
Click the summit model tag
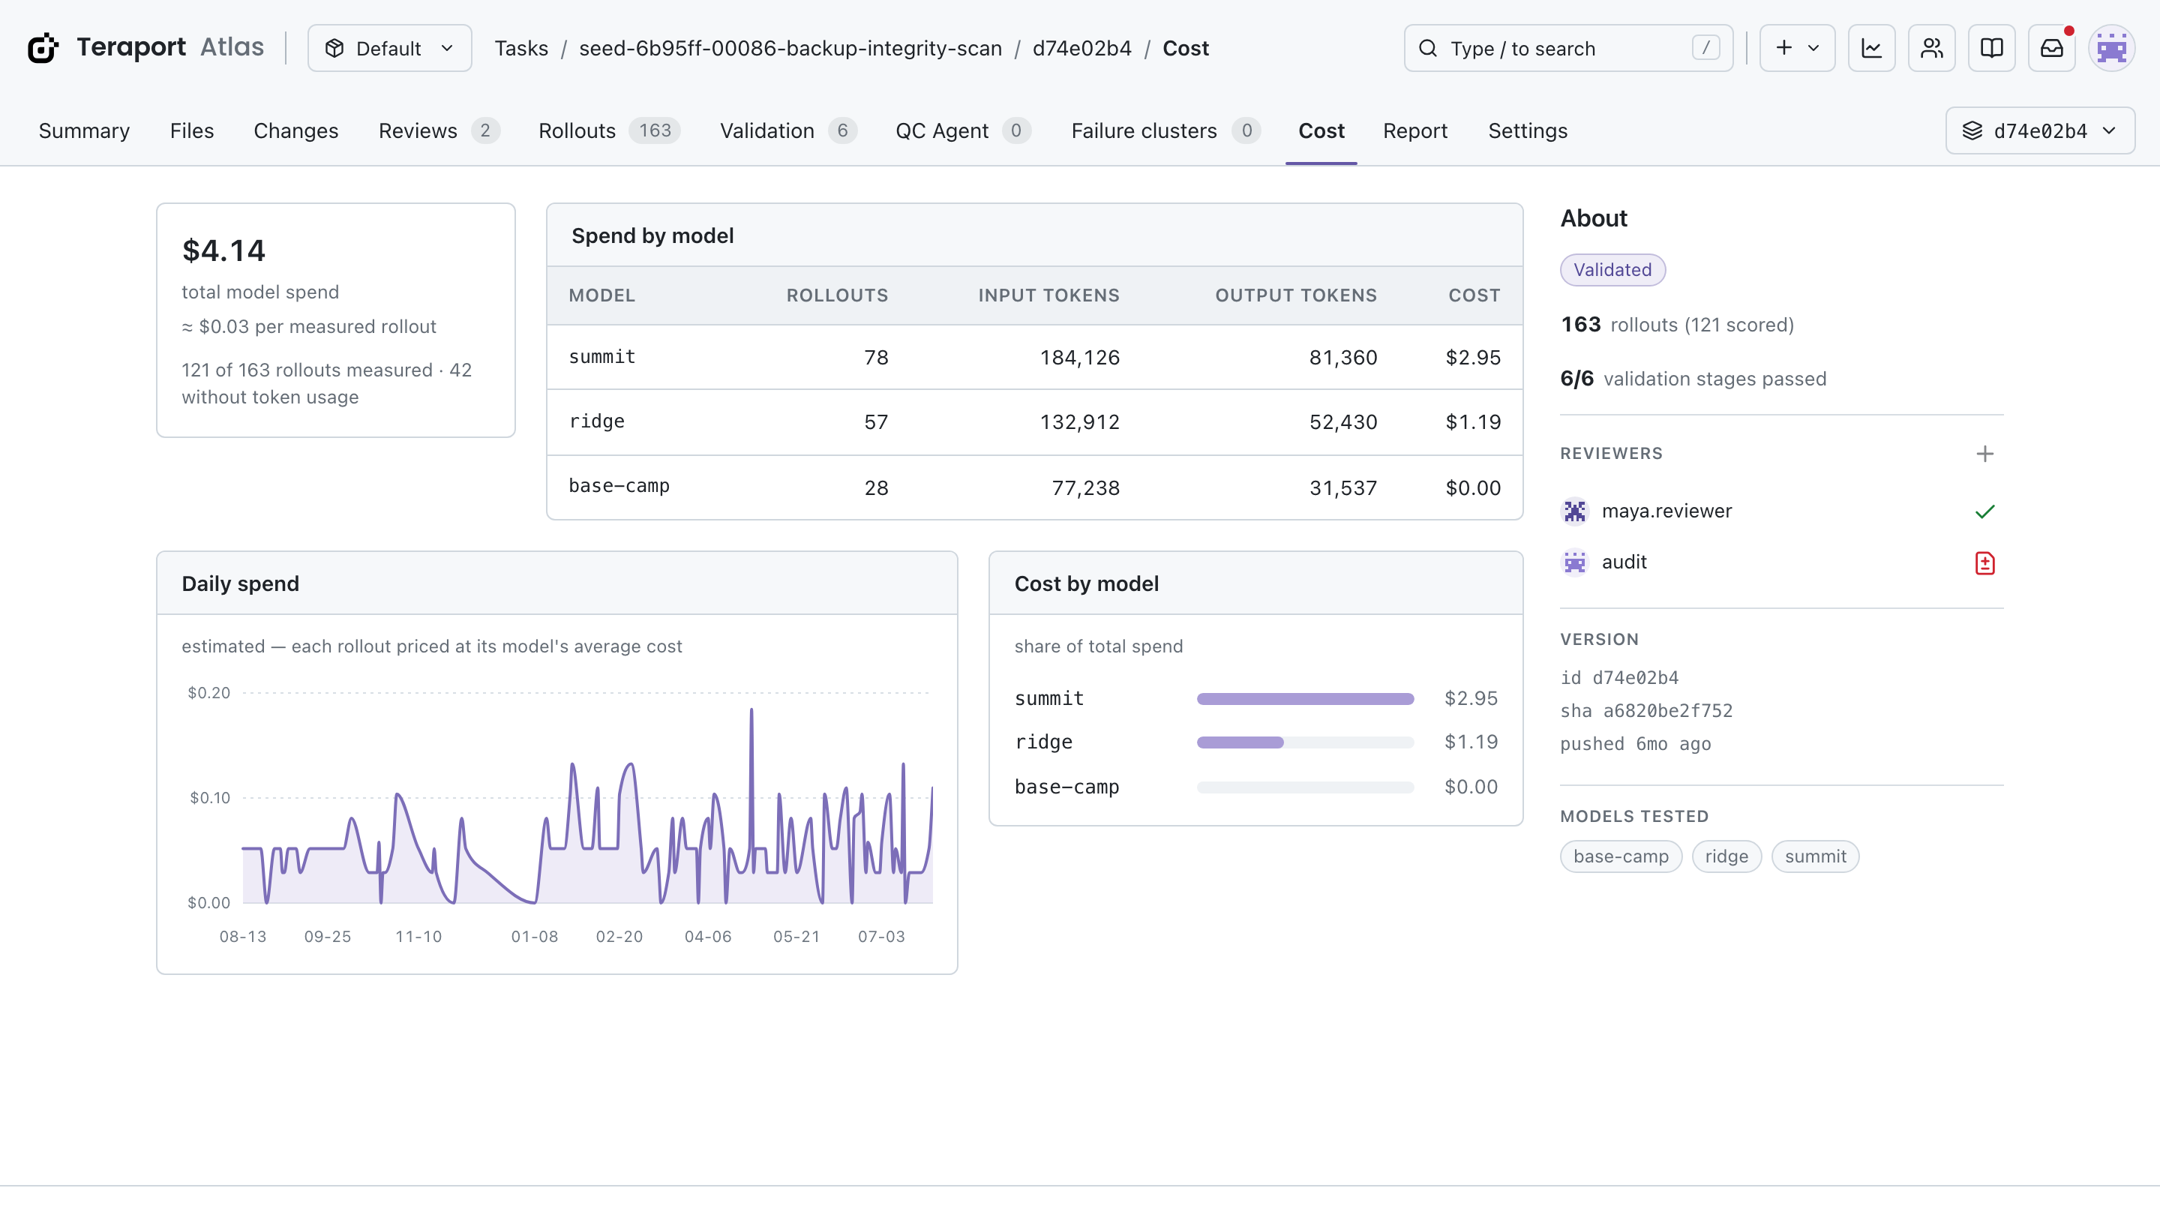[1814, 856]
